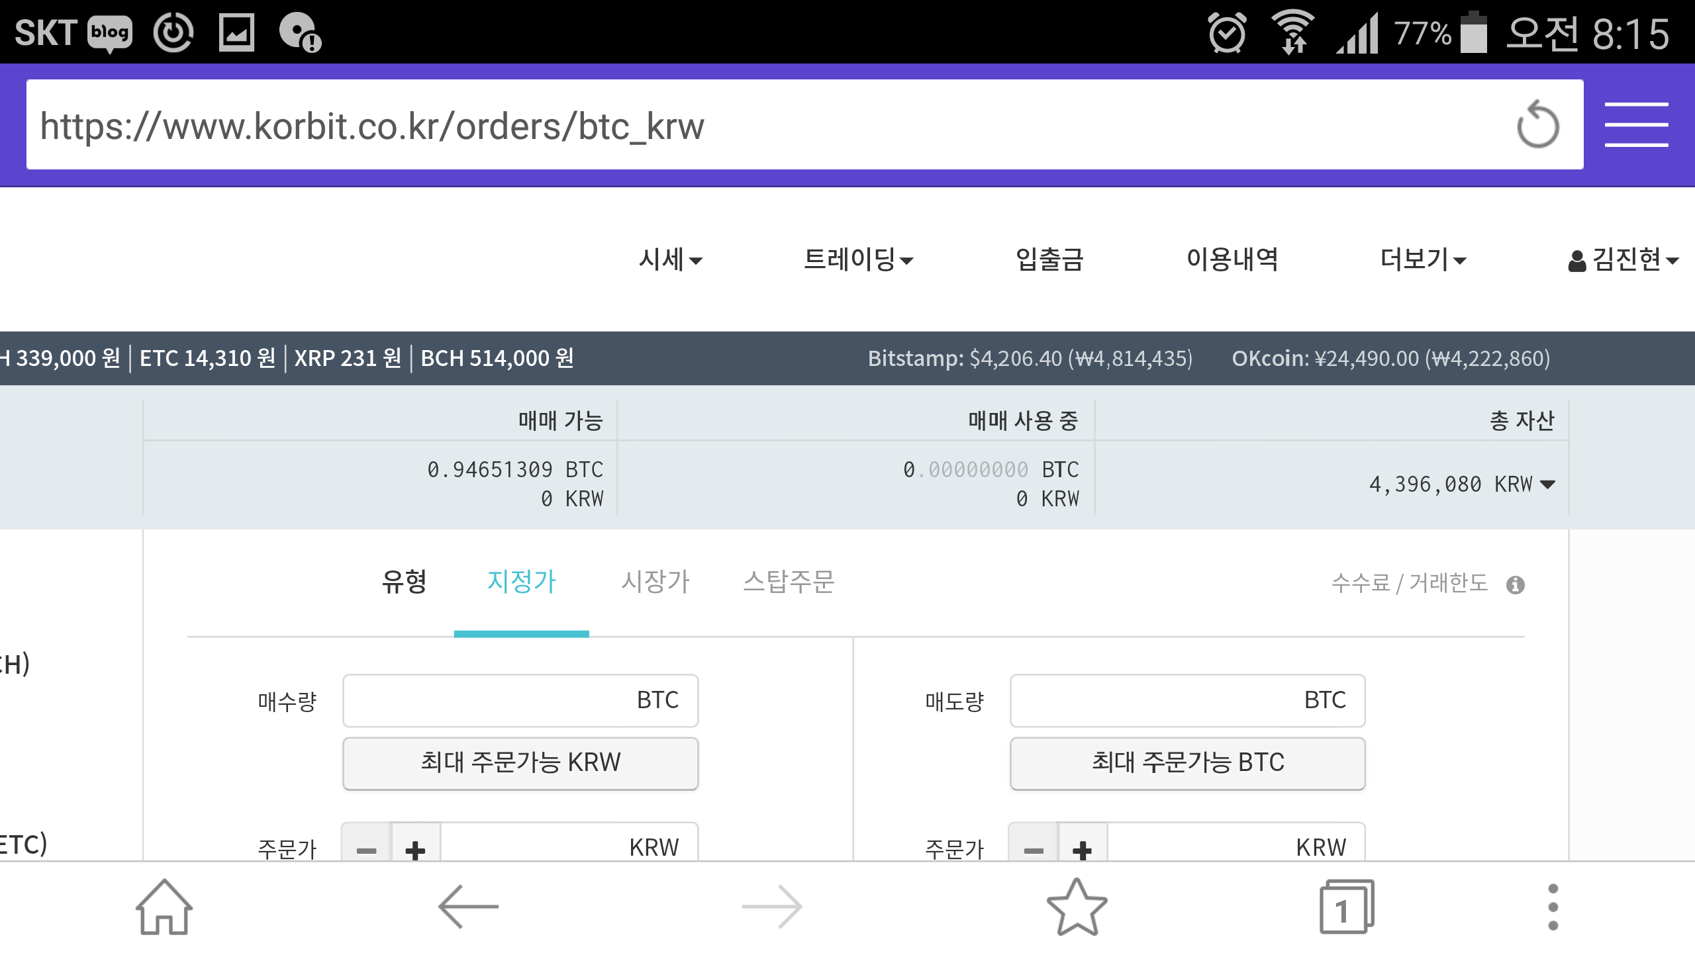Image resolution: width=1695 pixels, height=953 pixels.
Task: Open the tabs counter icon
Action: coord(1347,907)
